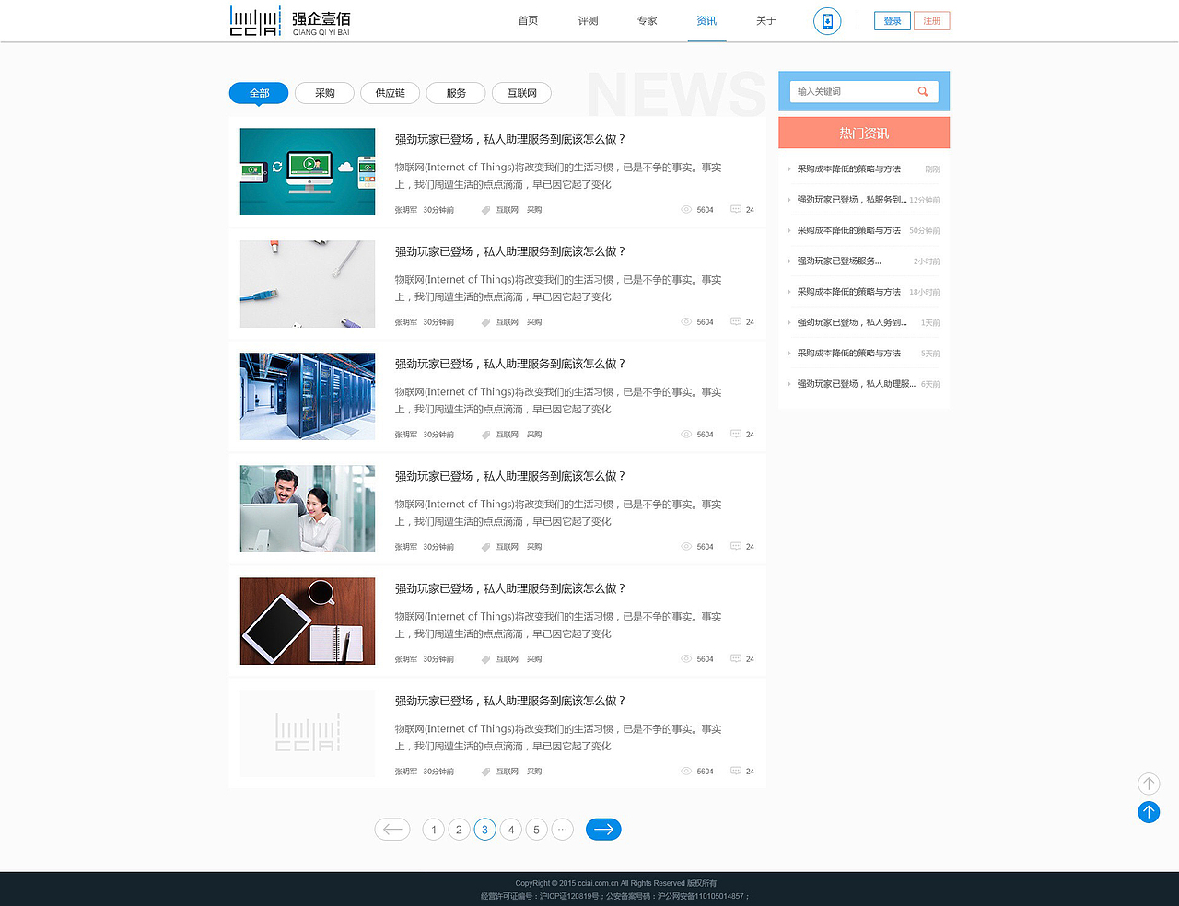Select the 采购 filter pill
The width and height of the screenshot is (1179, 906).
(324, 93)
